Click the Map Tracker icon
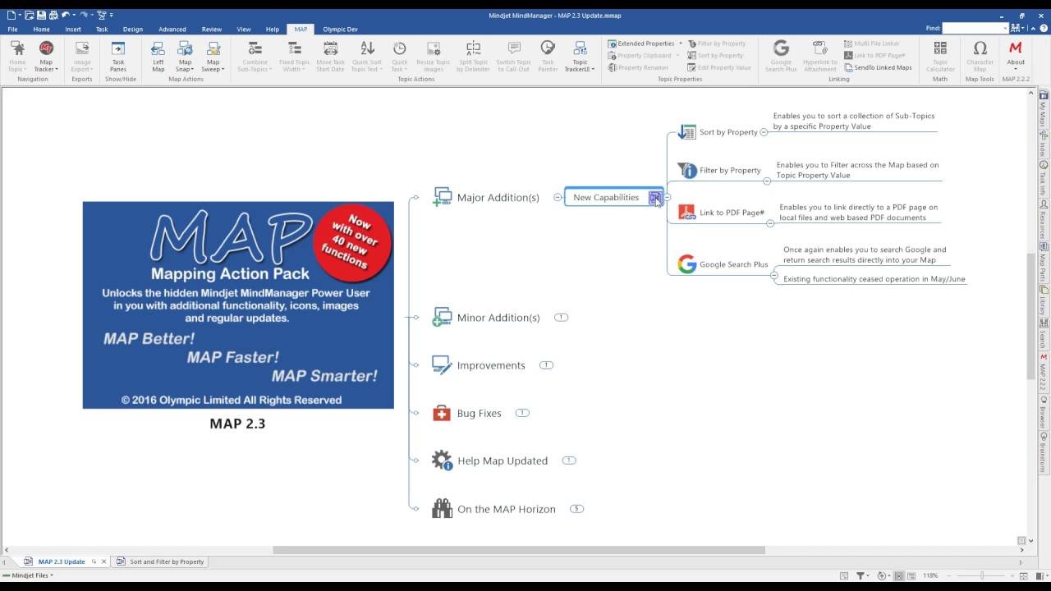Image resolution: width=1051 pixels, height=591 pixels. (46, 49)
